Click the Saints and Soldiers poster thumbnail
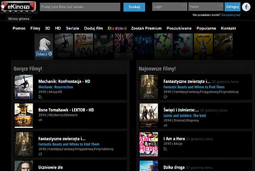 click(x=149, y=115)
